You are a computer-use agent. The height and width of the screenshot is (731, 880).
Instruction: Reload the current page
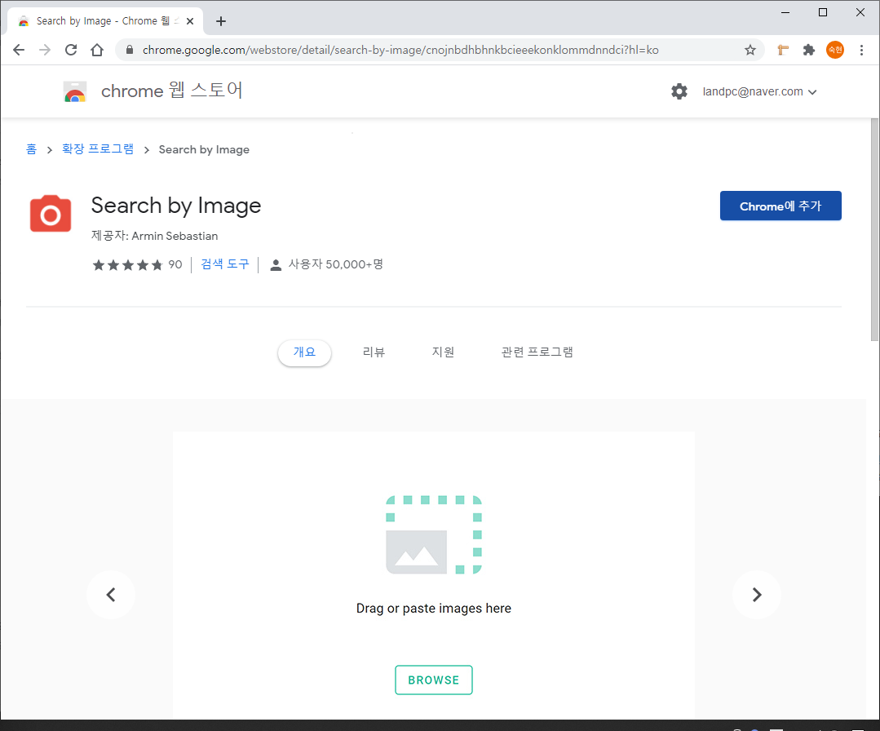(x=71, y=50)
